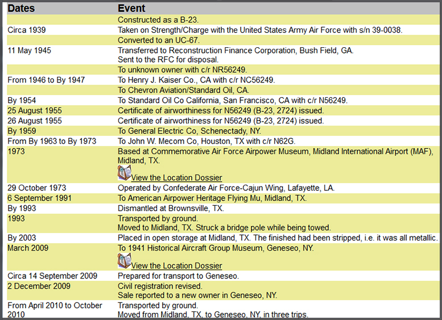Click the 2 December 2009 date cell
The width and height of the screenshot is (442, 320).
click(x=39, y=286)
